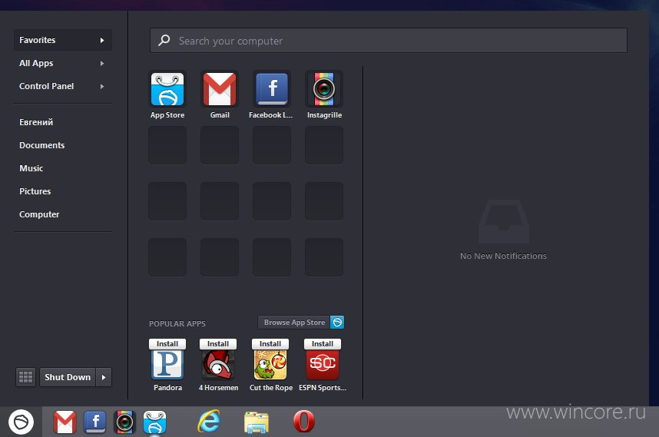Open the Documents folder link
Viewport: 659px width, 437px height.
click(x=42, y=145)
